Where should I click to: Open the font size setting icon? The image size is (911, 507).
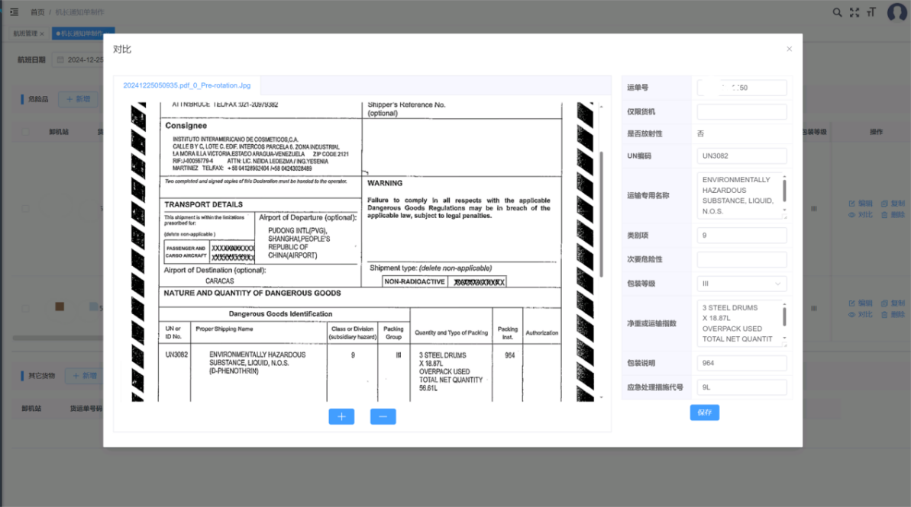click(x=871, y=12)
